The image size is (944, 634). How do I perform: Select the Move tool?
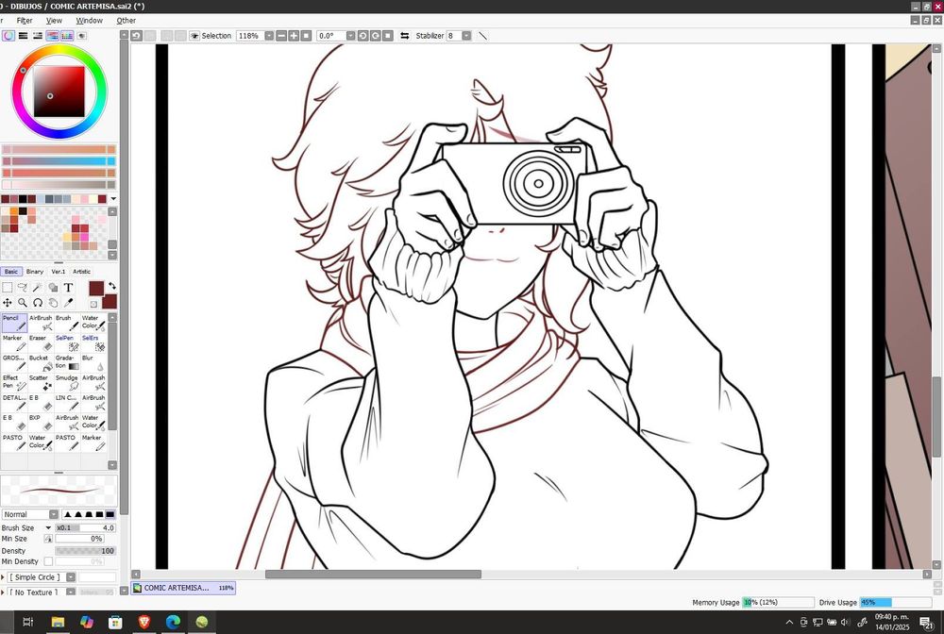(x=8, y=303)
